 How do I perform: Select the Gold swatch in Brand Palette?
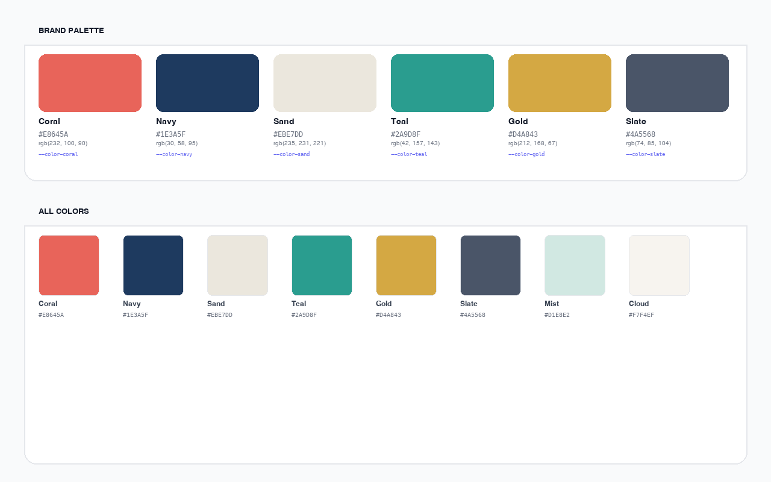click(x=560, y=83)
